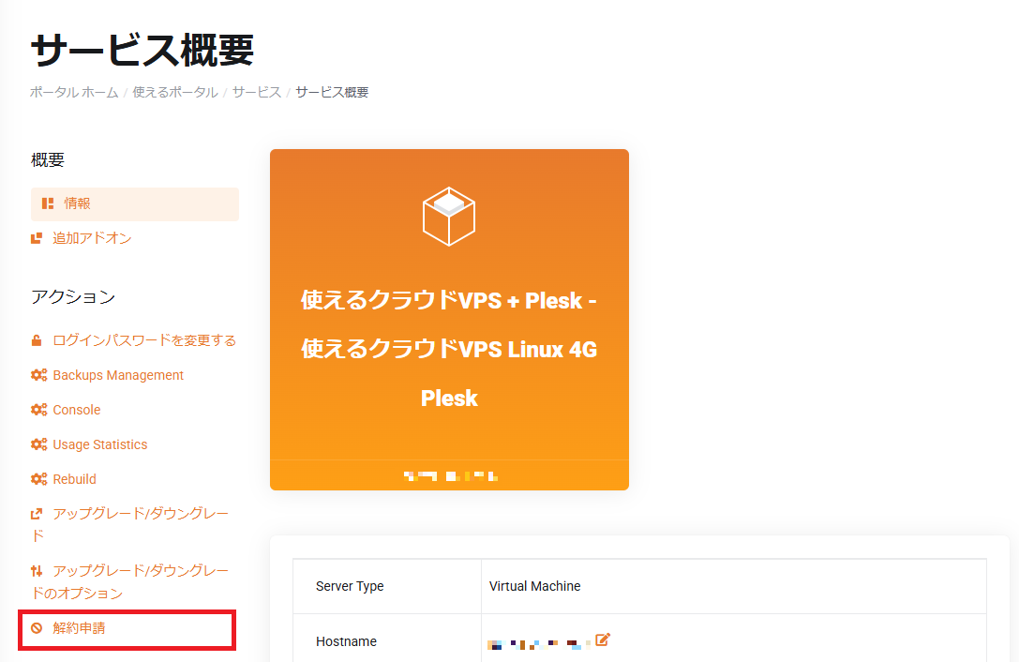Click the arrows icon beside アップグレード/ダウングレードのオプション
The width and height of the screenshot is (1019, 662).
click(37, 571)
